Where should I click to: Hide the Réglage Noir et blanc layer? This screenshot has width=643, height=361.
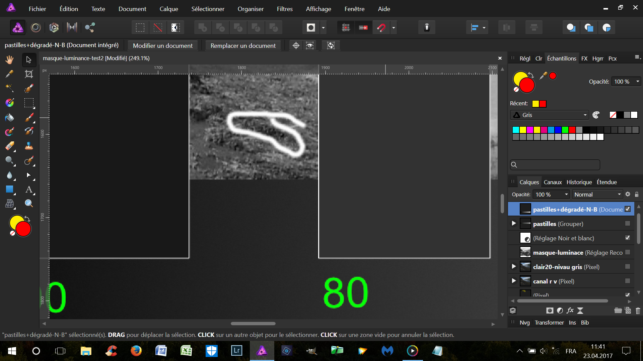[628, 238]
